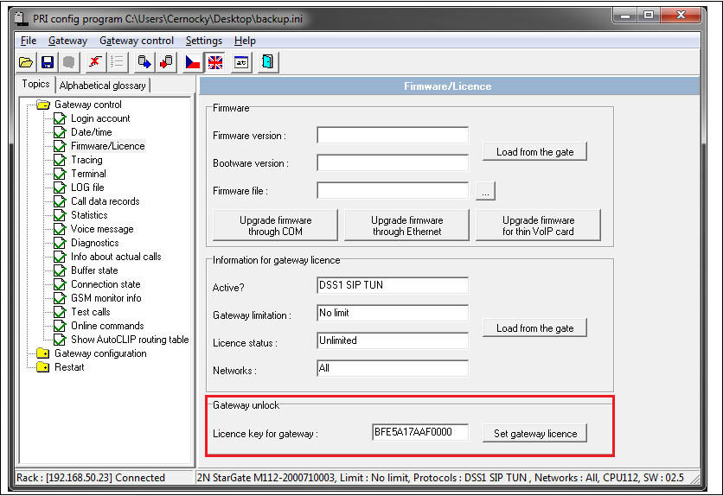Switch to the Topics tab

(x=36, y=85)
